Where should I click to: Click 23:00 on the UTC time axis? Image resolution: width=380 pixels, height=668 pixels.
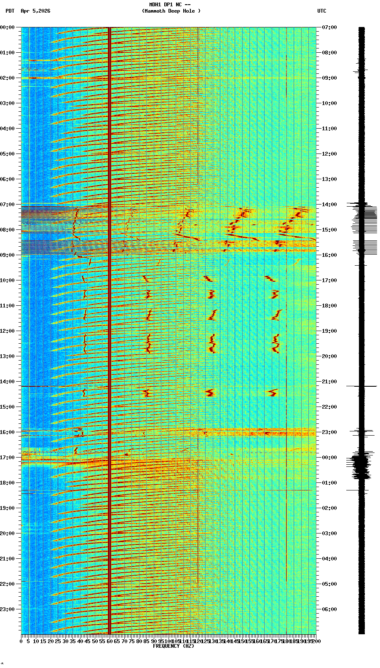(x=329, y=432)
